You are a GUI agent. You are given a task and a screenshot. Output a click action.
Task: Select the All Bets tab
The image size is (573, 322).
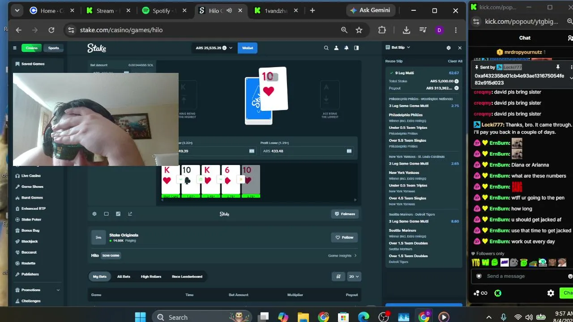[x=124, y=276]
